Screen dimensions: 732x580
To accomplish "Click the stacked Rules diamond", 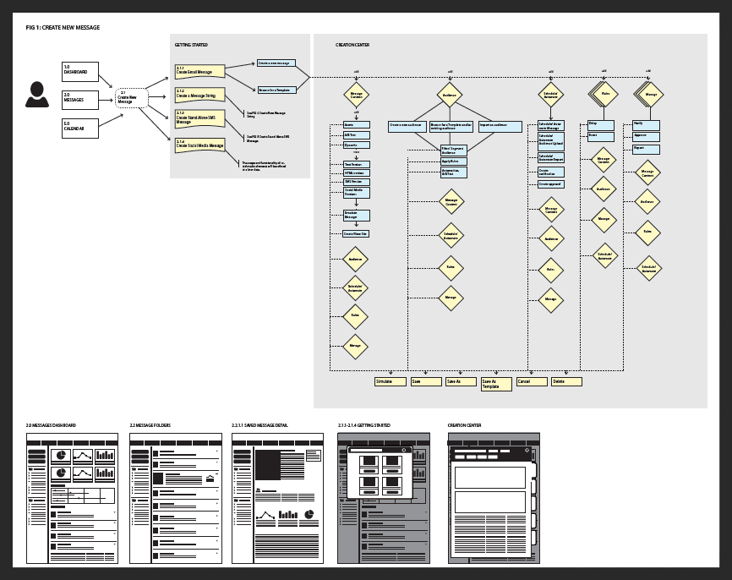I will point(604,94).
